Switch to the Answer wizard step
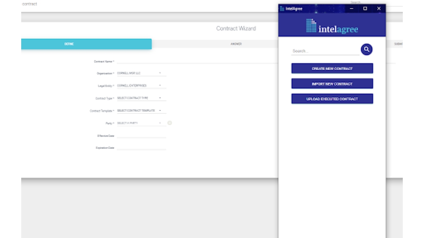 pos(236,44)
